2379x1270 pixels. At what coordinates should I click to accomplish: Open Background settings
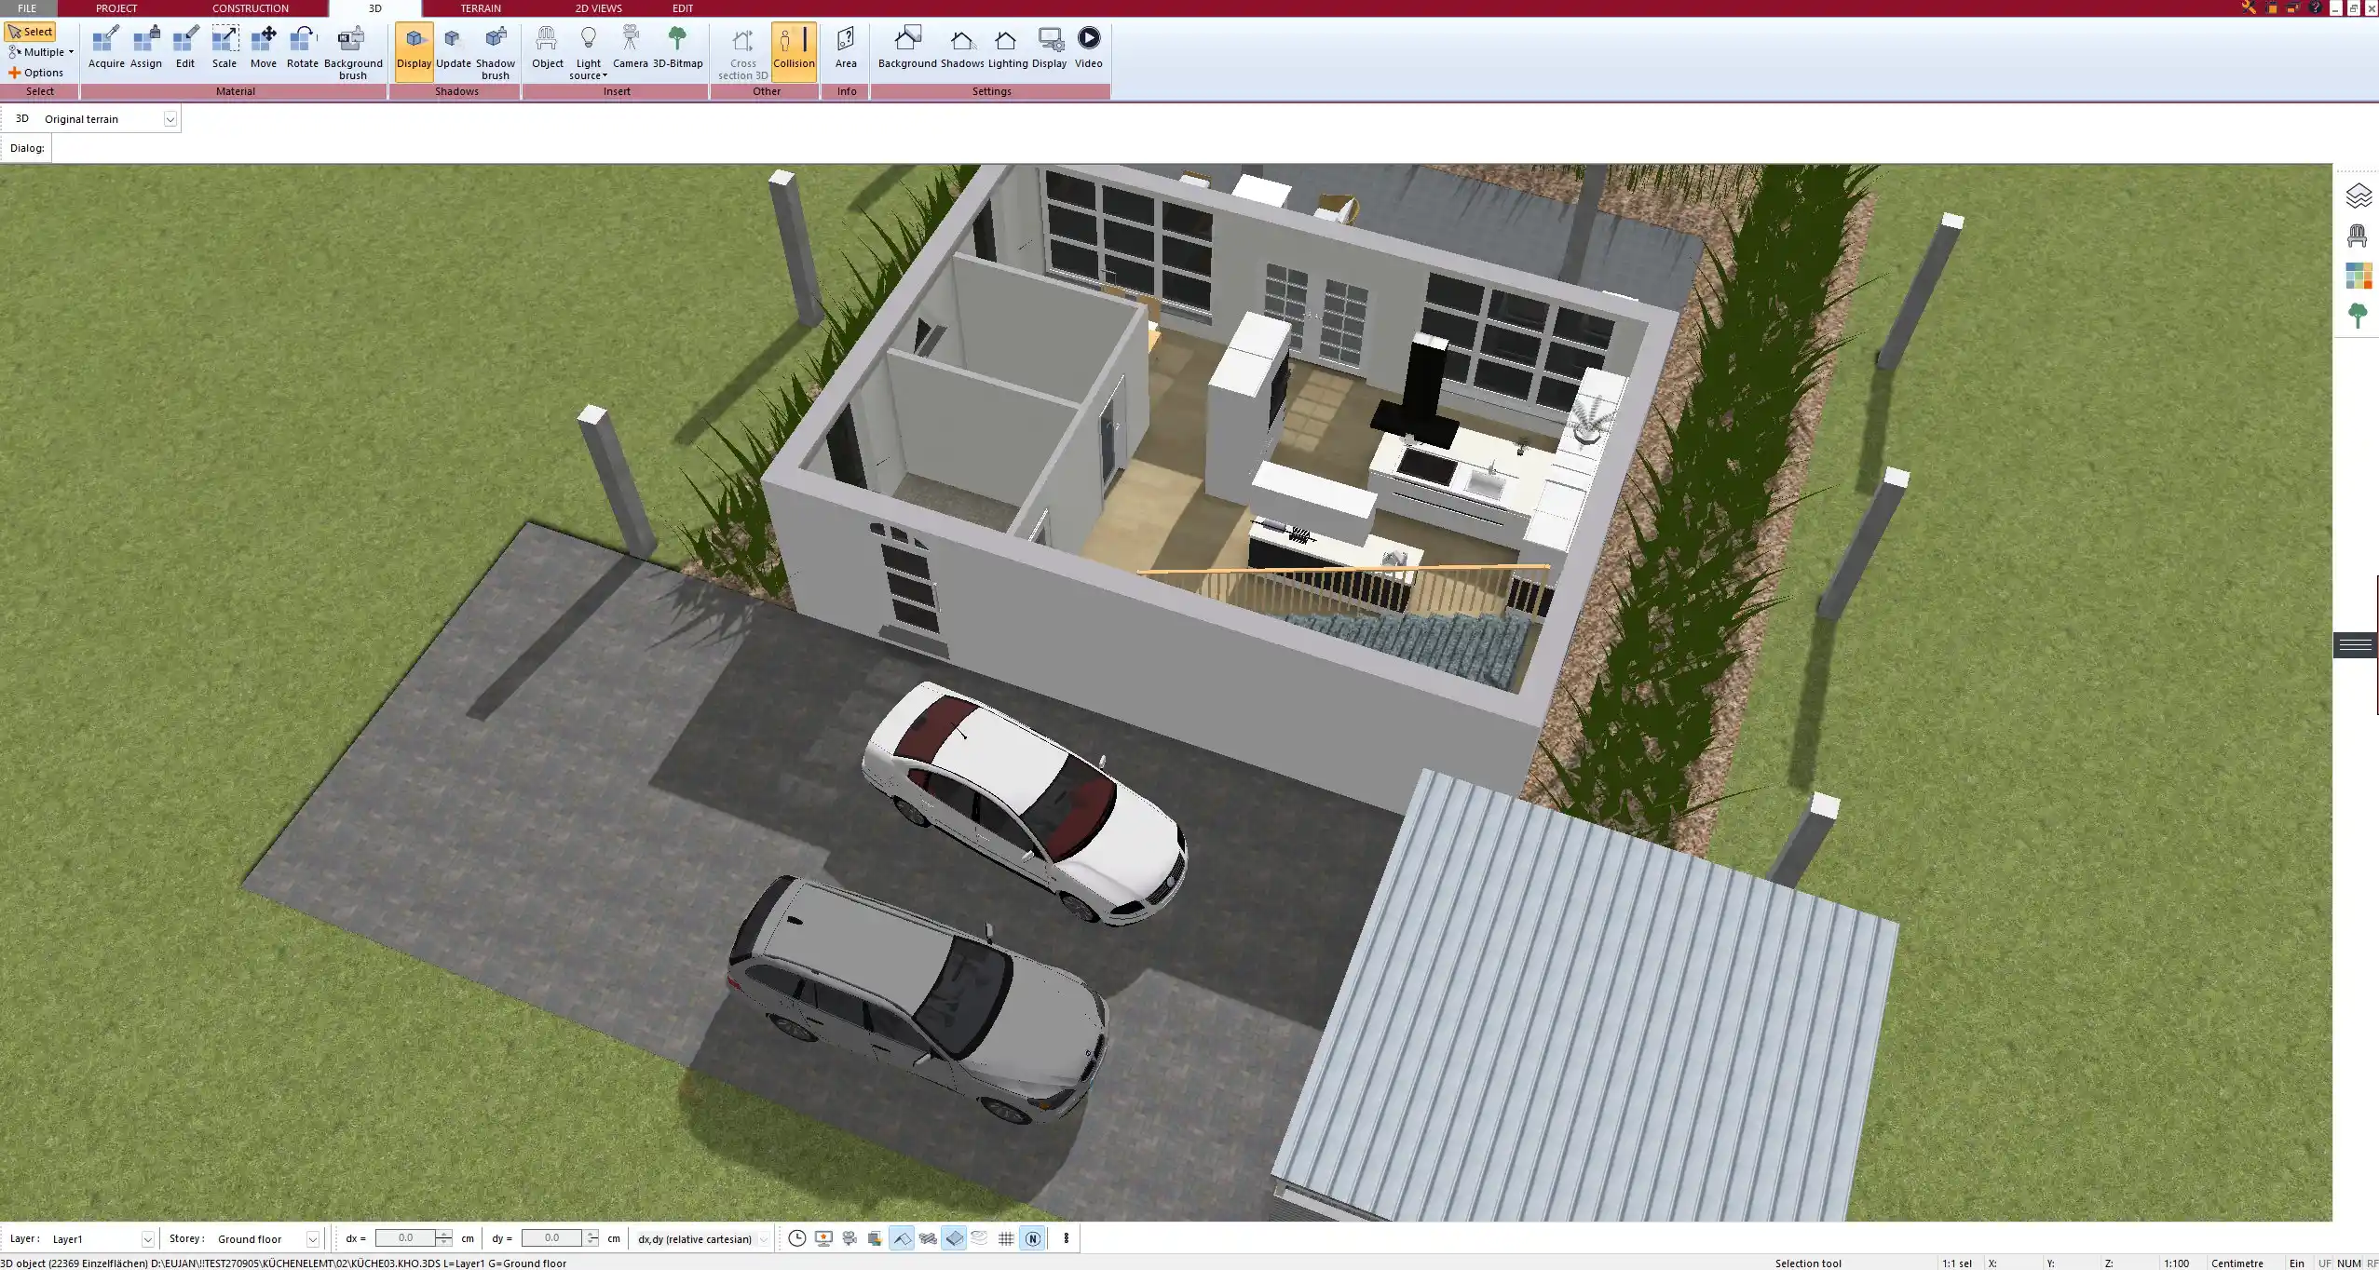click(907, 48)
